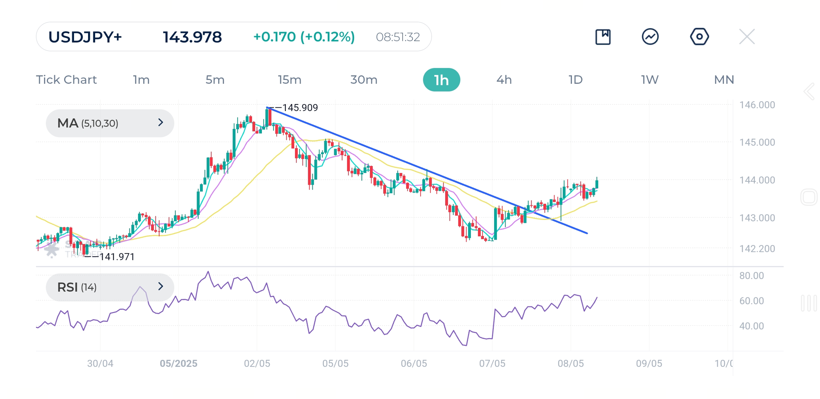
Task: Collapse side panel with top-right chevron
Action: [x=810, y=91]
